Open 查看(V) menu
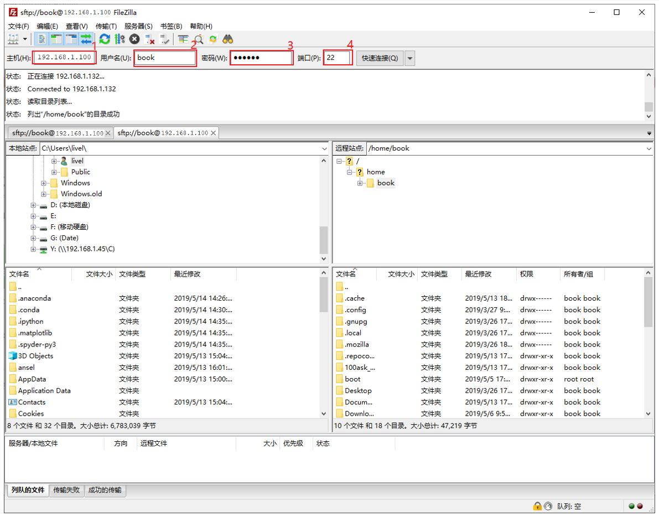The image size is (659, 516). tap(77, 26)
